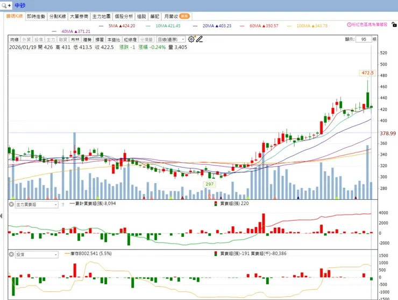
Task: Click the 5MA 424.20 value text
Action: pyautogui.click(x=122, y=26)
